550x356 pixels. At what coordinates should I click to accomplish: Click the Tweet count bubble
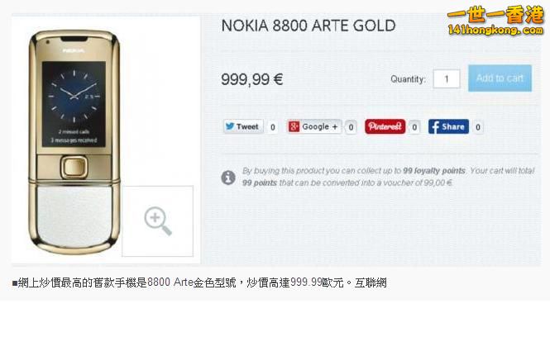(x=273, y=127)
